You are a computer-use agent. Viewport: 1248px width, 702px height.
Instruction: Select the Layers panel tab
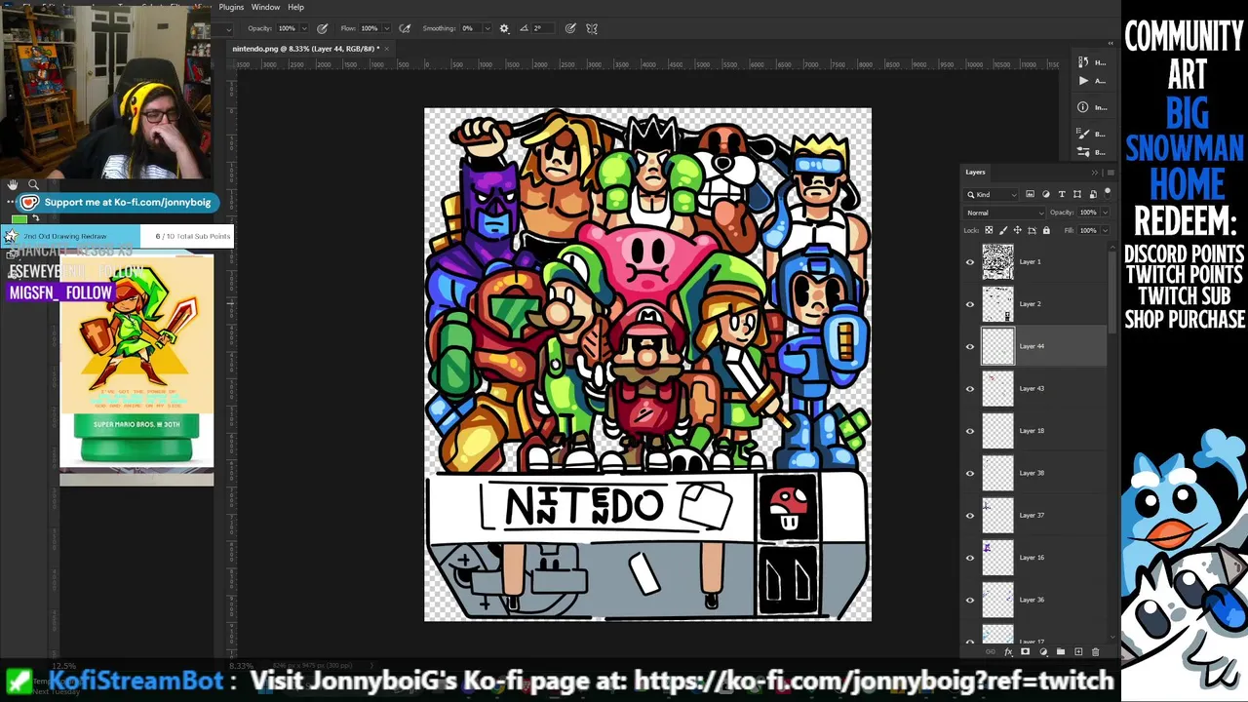pyautogui.click(x=976, y=173)
